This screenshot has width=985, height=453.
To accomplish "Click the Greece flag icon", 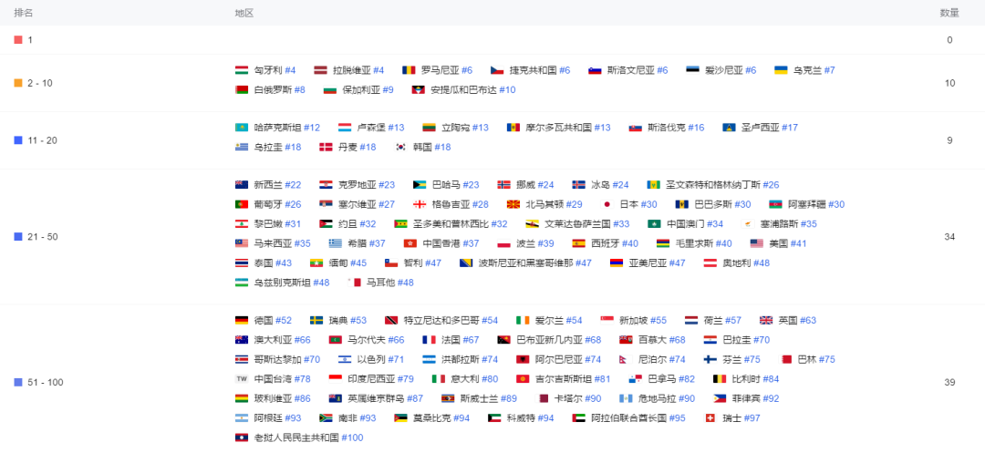I will click(335, 243).
